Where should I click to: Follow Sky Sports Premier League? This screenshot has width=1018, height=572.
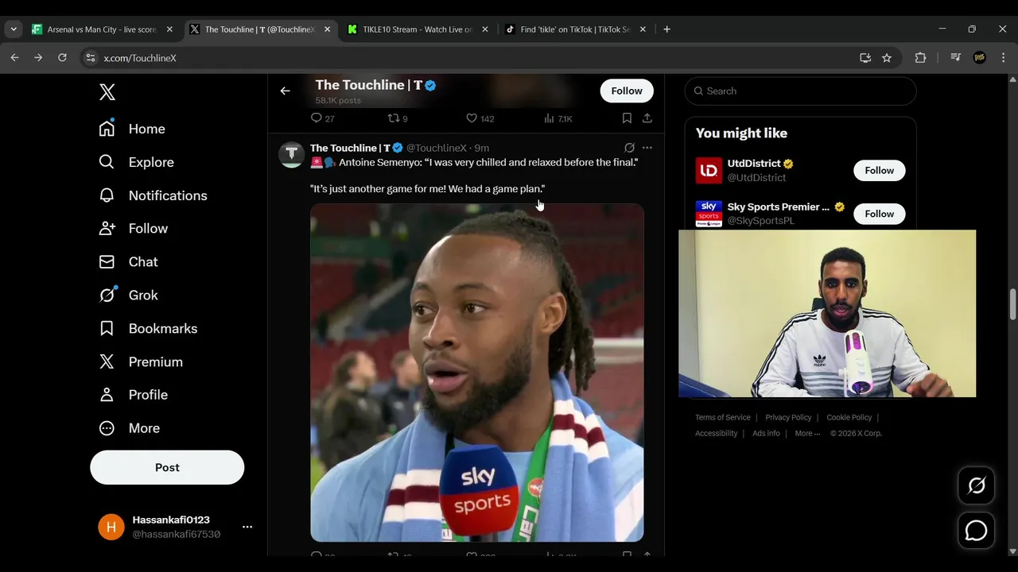click(880, 214)
